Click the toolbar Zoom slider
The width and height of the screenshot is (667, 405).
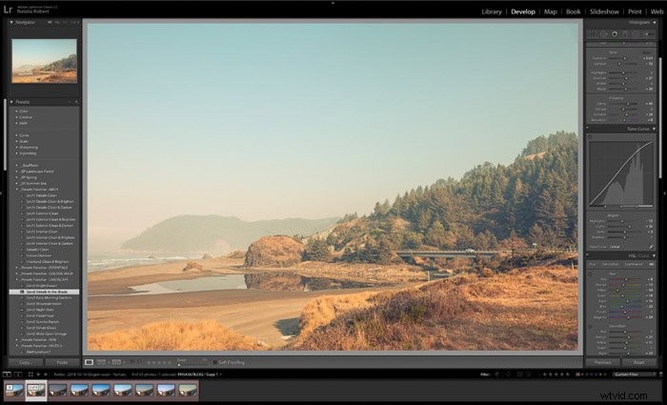tap(192, 365)
